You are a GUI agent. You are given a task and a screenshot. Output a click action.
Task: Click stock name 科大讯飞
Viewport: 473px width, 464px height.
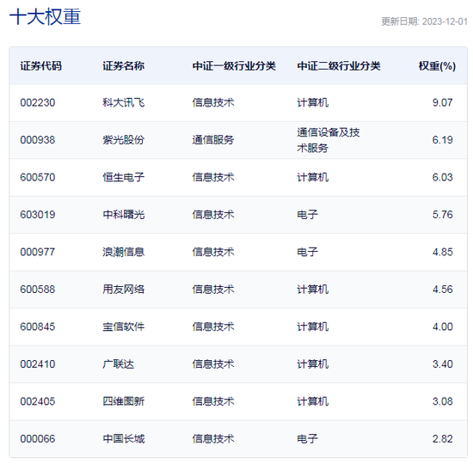click(x=123, y=103)
